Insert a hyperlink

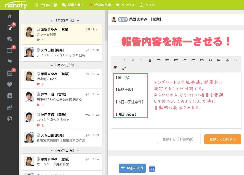202,60
